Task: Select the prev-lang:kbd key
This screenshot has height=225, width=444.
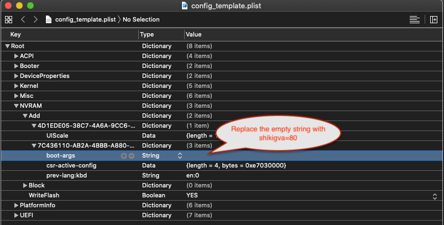Action: 66,175
